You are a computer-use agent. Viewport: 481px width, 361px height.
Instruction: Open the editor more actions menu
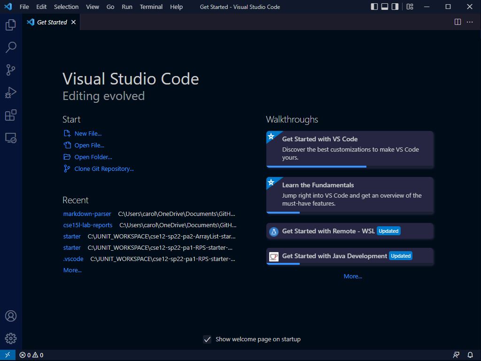[469, 22]
